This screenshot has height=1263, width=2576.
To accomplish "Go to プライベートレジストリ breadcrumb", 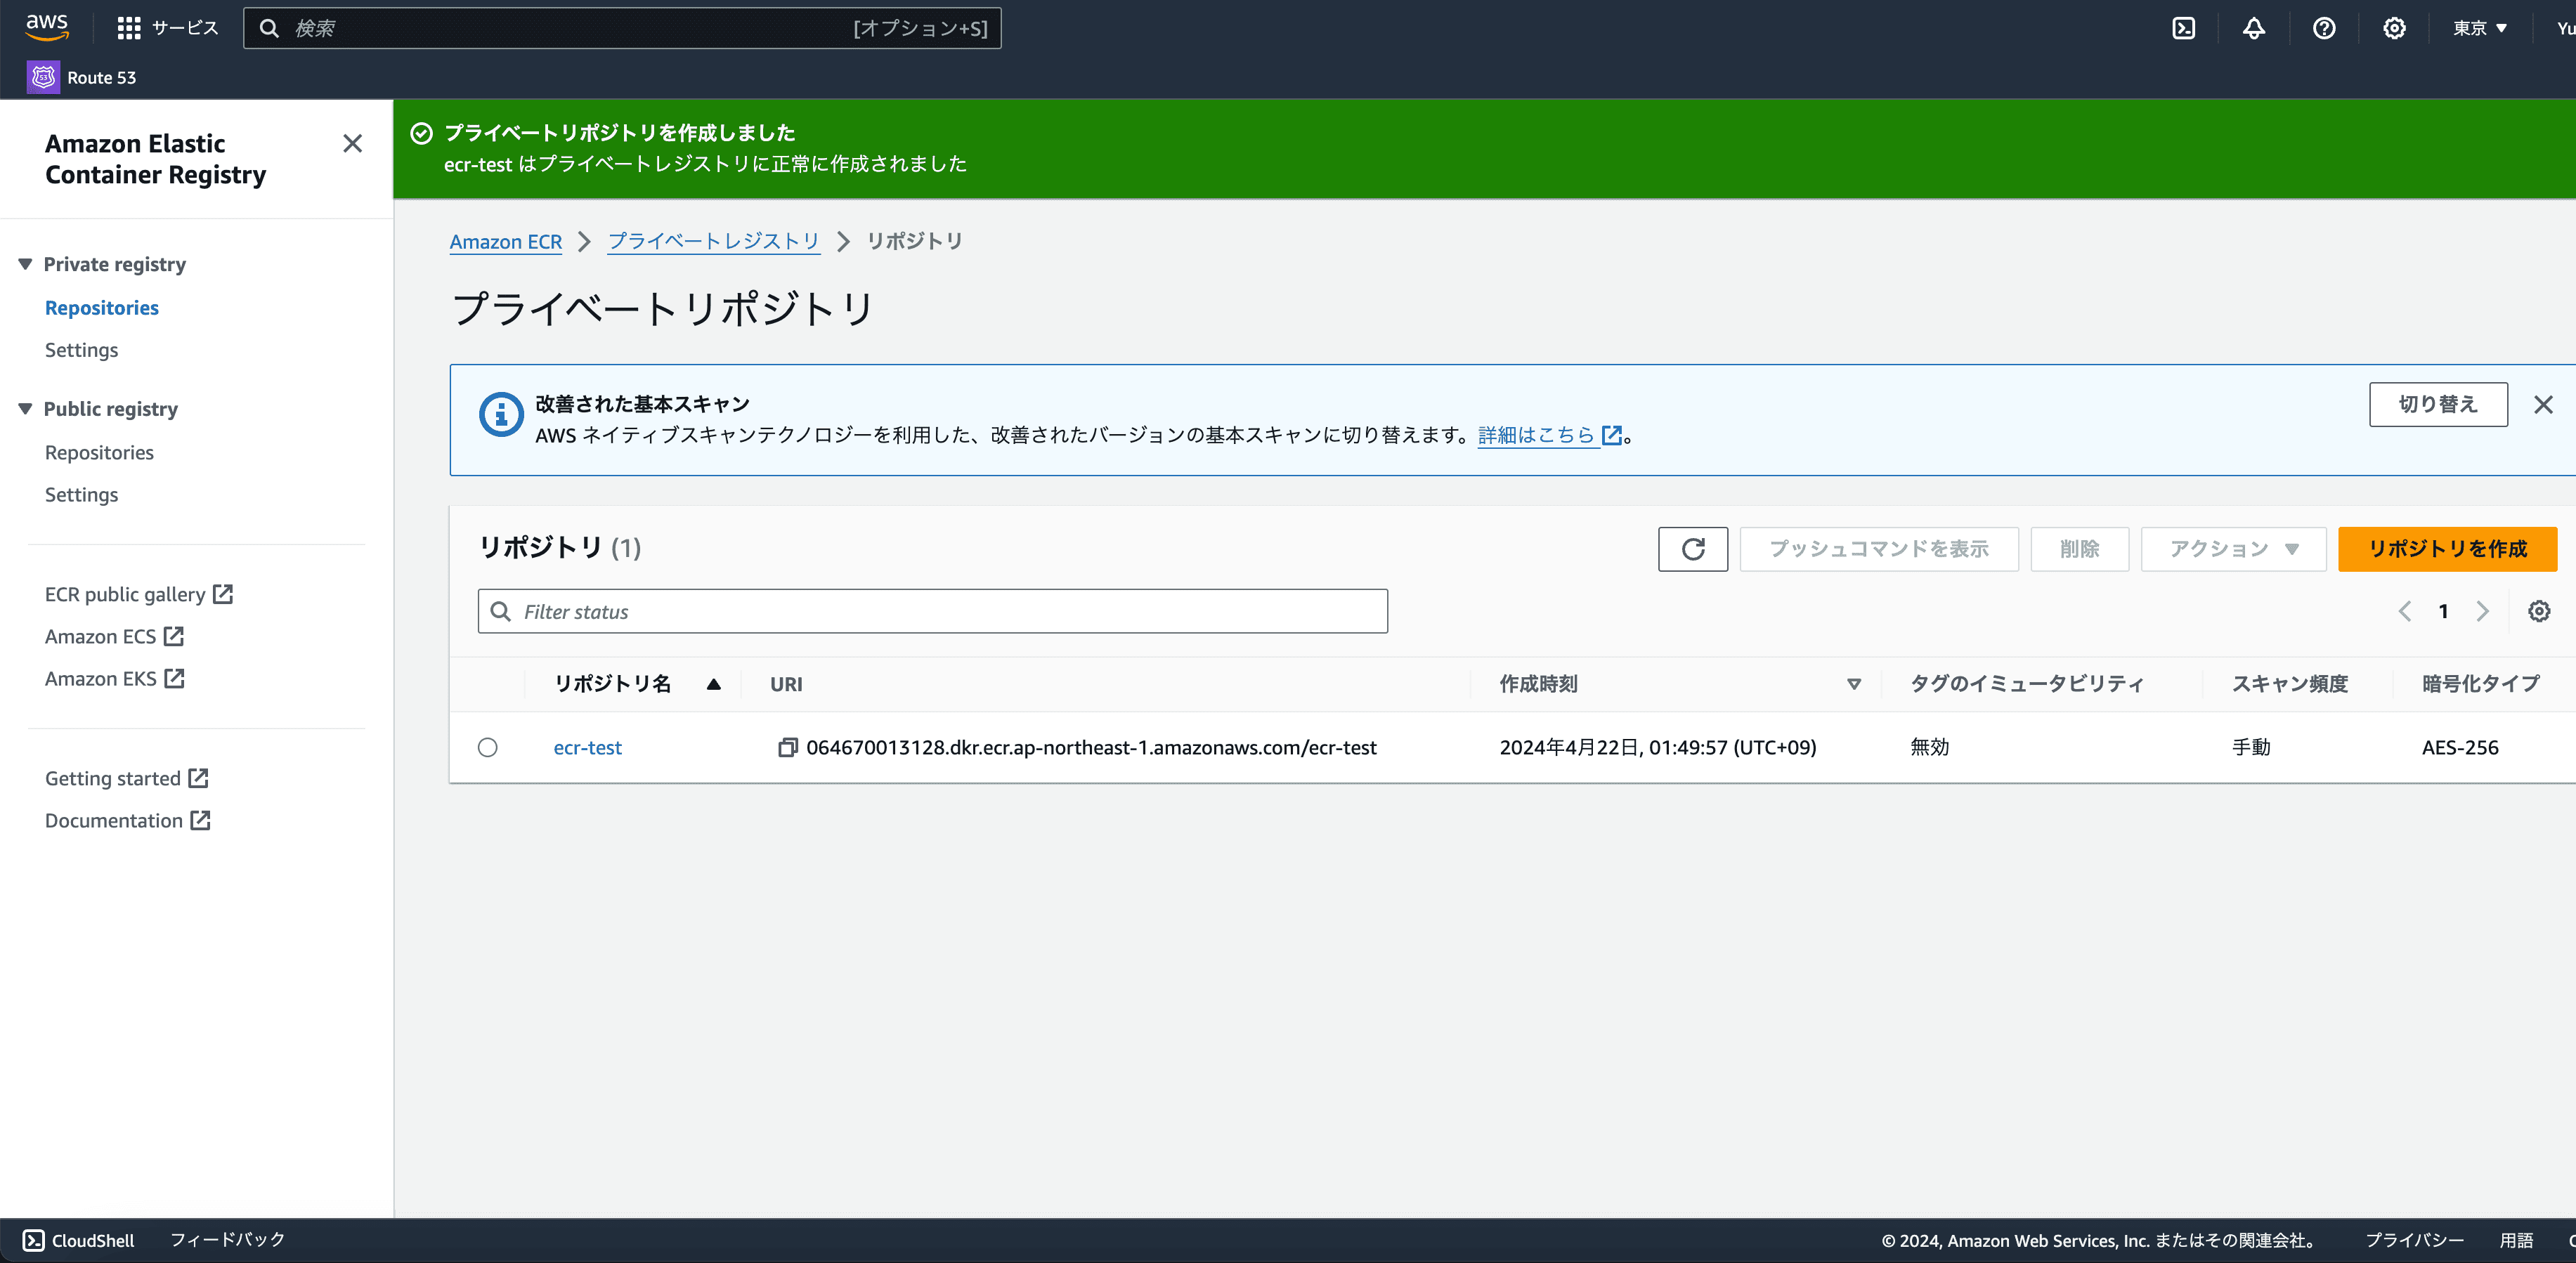I will 714,241.
